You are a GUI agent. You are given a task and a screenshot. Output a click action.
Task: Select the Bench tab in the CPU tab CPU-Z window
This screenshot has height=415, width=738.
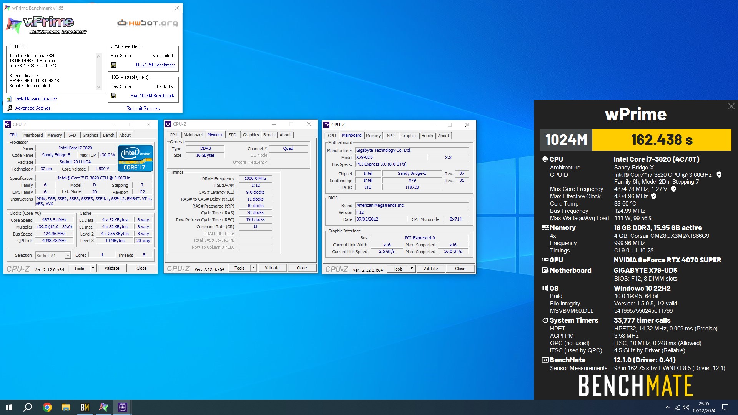click(x=109, y=135)
